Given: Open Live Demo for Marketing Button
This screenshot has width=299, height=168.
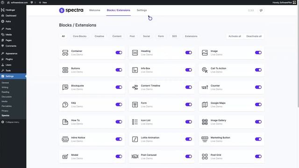Looking at the screenshot, I should [x=217, y=141].
